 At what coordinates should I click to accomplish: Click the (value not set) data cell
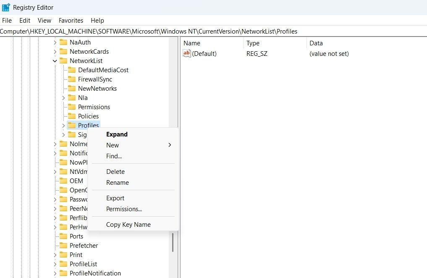point(329,54)
